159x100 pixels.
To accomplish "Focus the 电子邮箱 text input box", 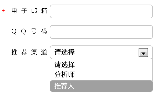I will 101,11.
